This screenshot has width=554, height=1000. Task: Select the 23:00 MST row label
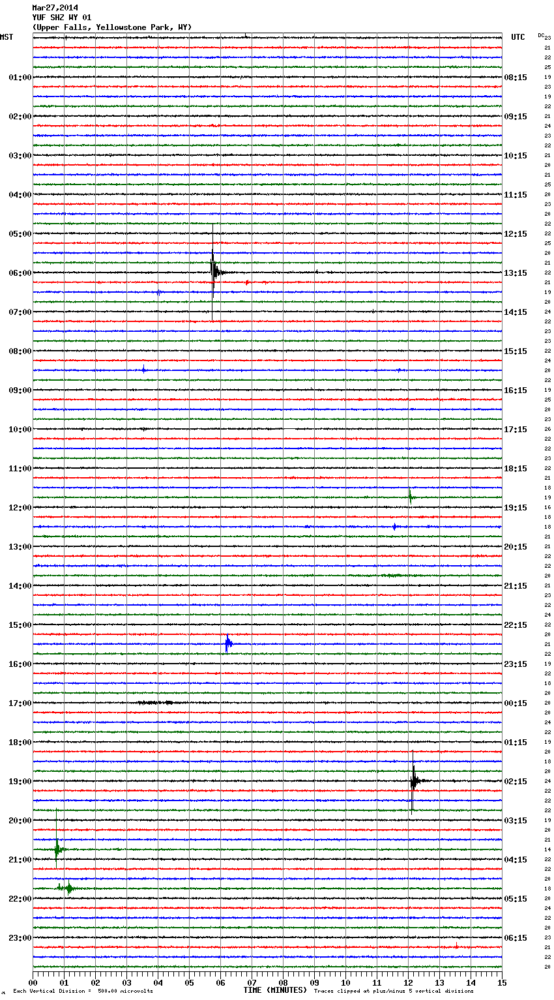point(20,938)
